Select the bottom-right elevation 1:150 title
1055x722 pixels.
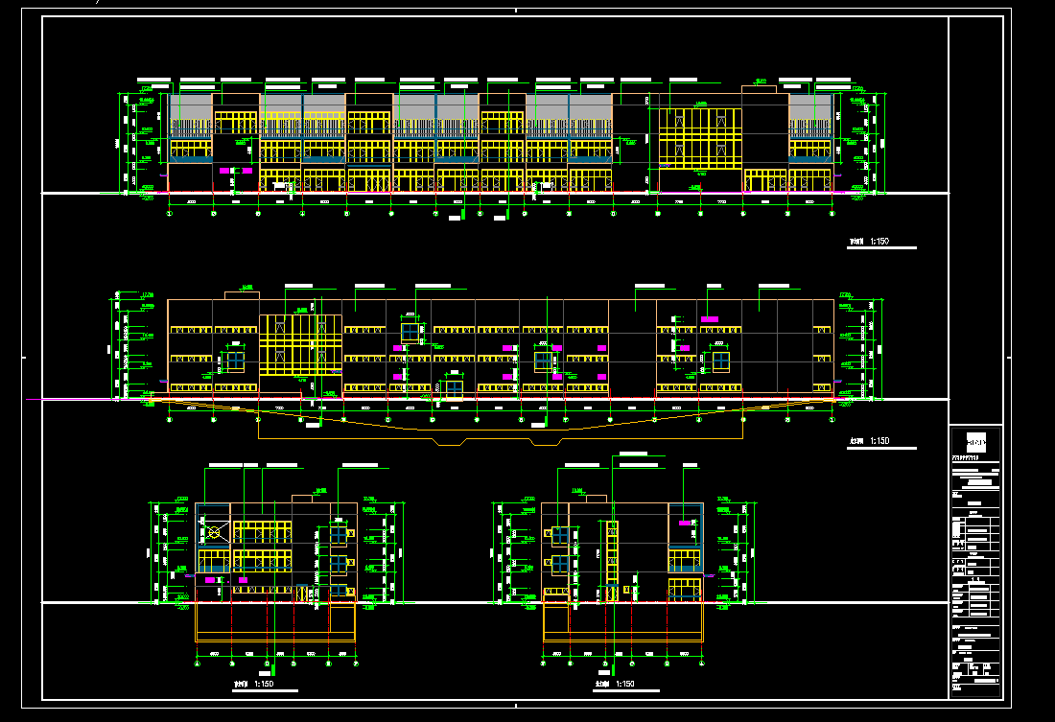(614, 685)
